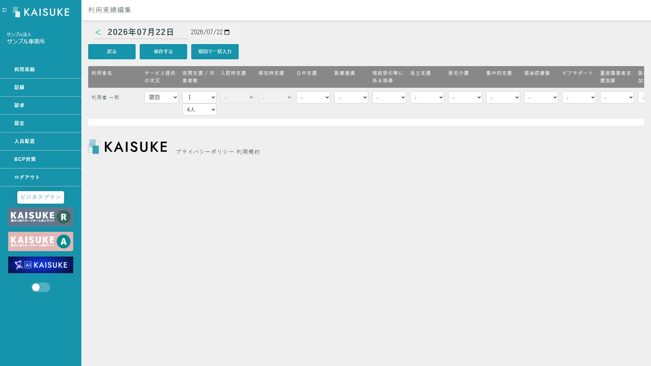Open the プライバシーポリシー link

205,152
